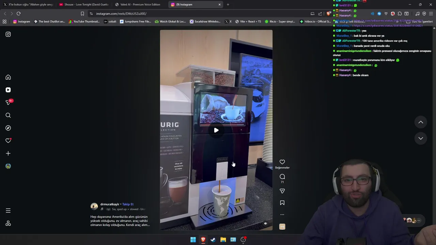Open notifications heart in sidebar
Viewport: 436px width, 245px height.
[x=8, y=141]
